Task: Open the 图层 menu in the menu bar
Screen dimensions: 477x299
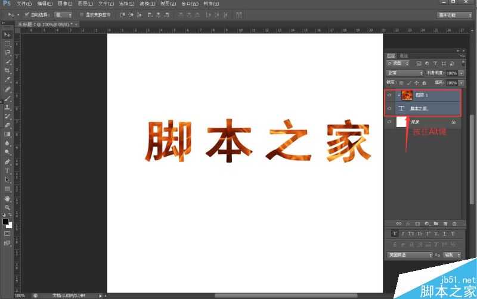Action: (85, 4)
